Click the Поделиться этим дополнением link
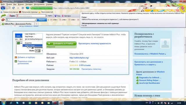This screenshot has width=186, height=105. click(25, 62)
